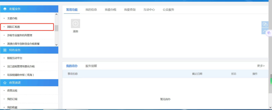The width and height of the screenshot is (272, 110).
Task: Open the 我要办税 tab
Action: [111, 10]
